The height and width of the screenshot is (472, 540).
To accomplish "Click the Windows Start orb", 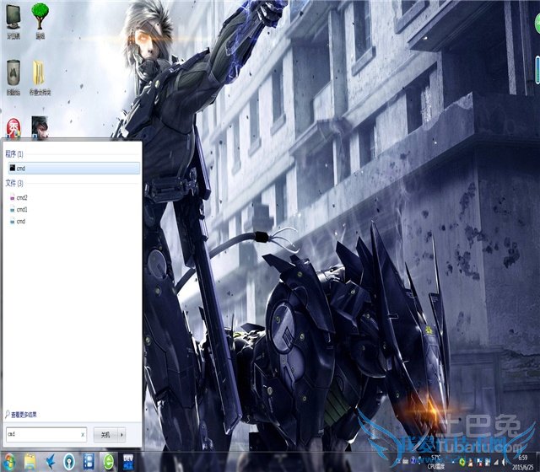I will click(9, 462).
